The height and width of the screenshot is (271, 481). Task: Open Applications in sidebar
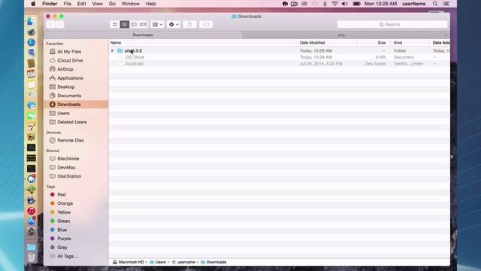click(70, 78)
